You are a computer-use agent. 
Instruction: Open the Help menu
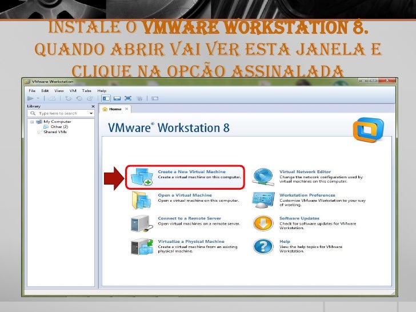[102, 91]
